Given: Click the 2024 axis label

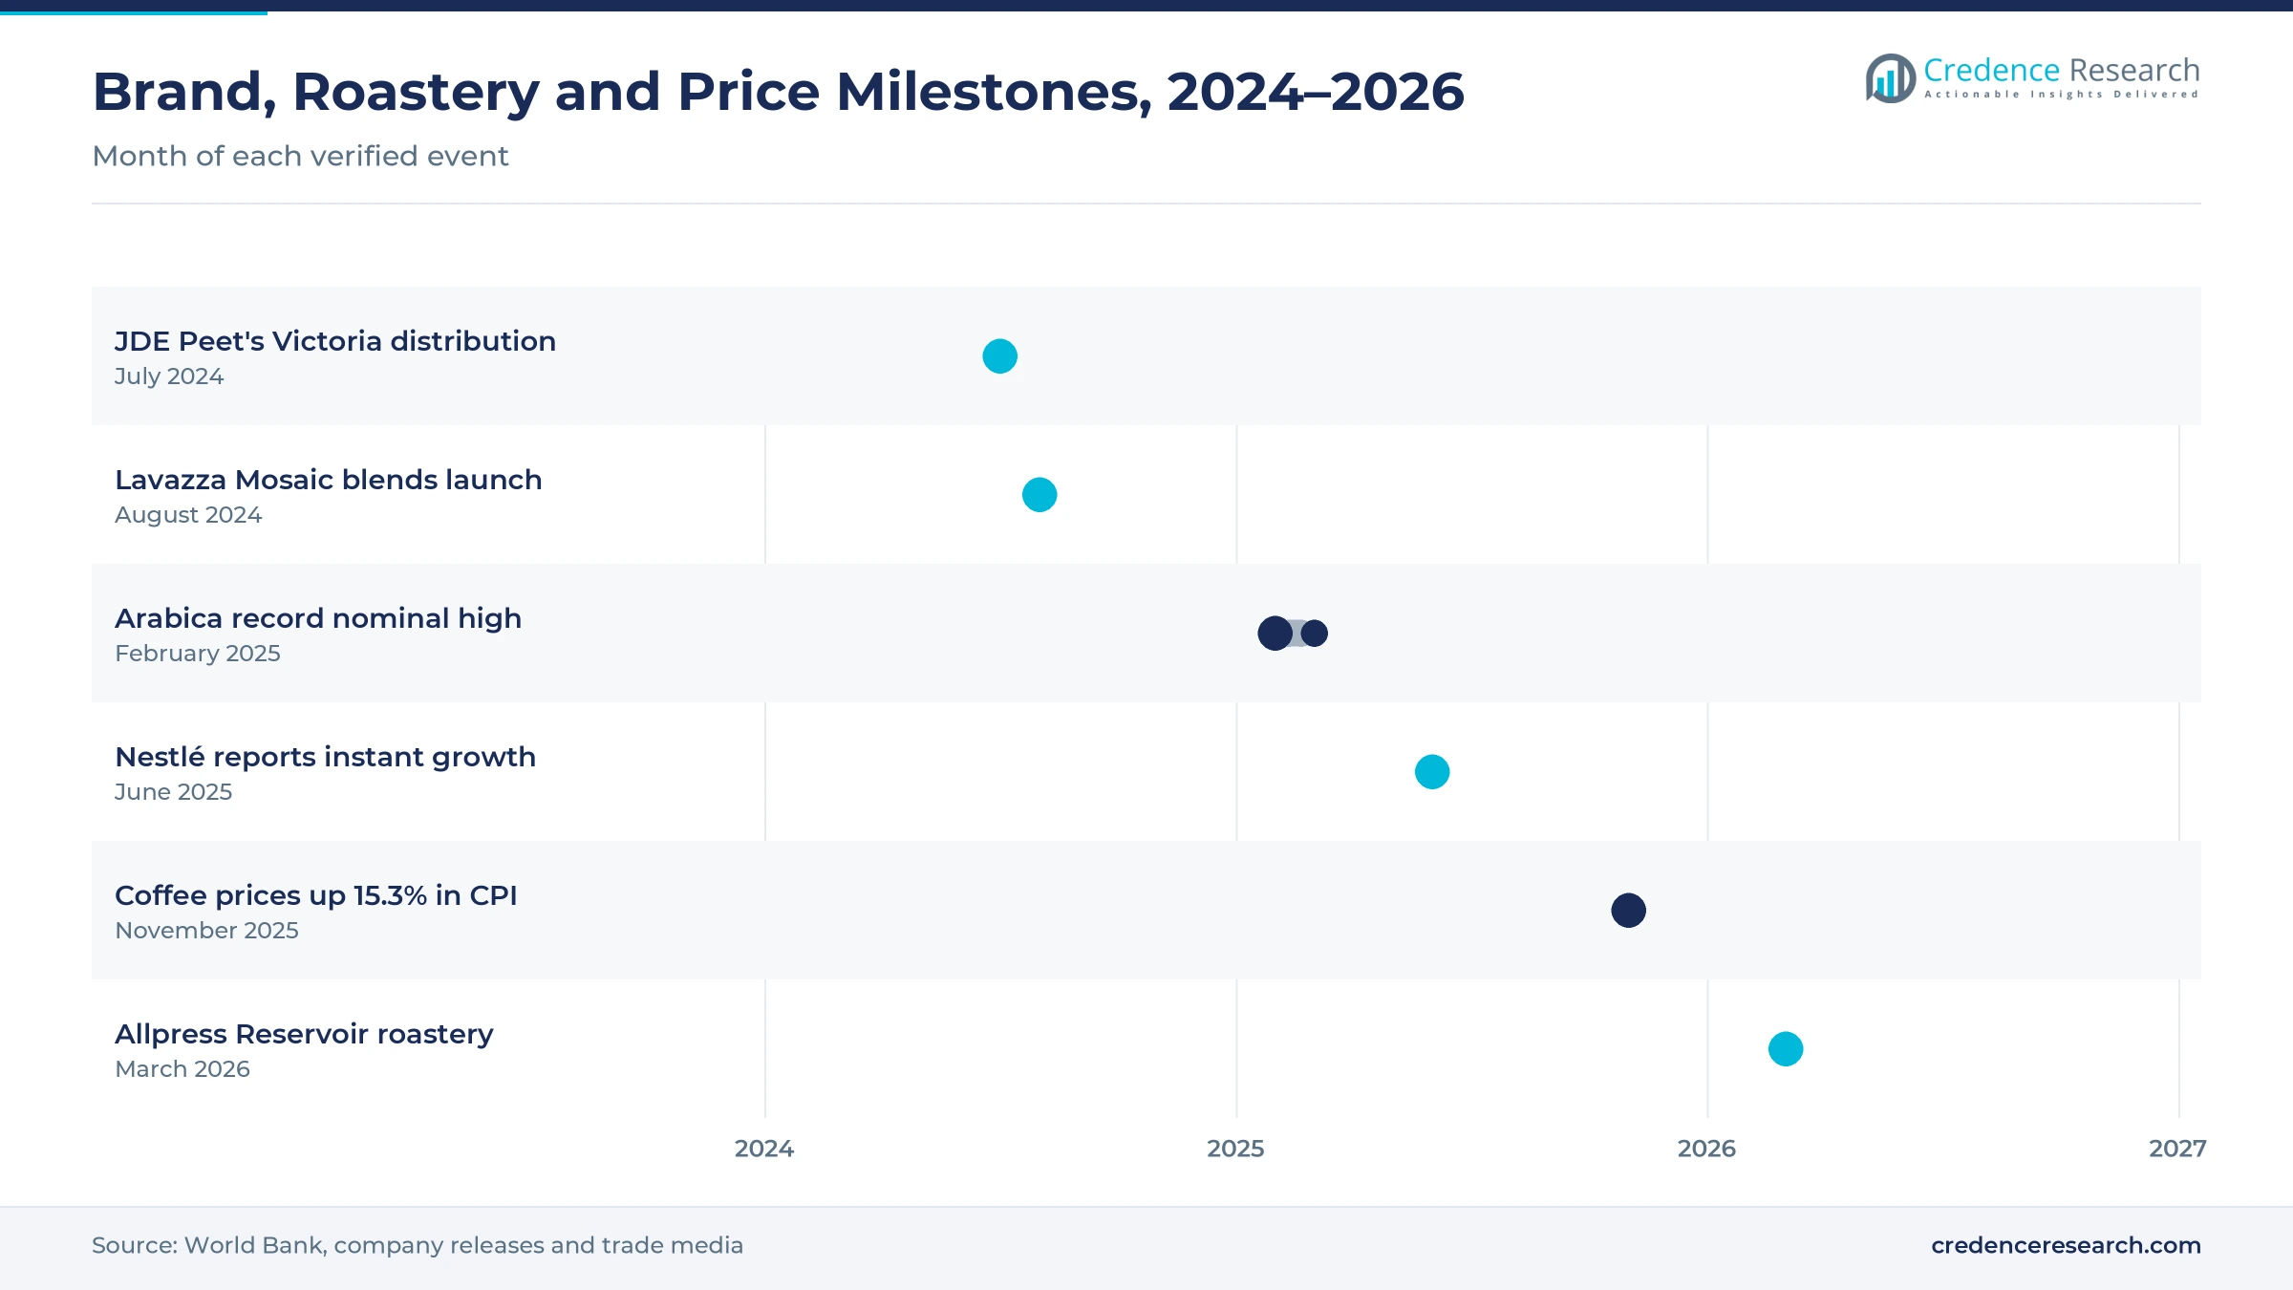Looking at the screenshot, I should pyautogui.click(x=764, y=1149).
